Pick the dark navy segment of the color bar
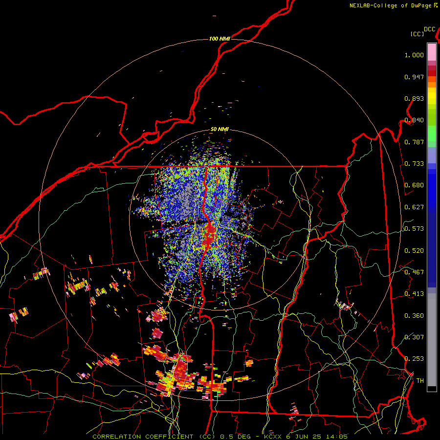The height and width of the screenshot is (440, 440). (x=432, y=247)
